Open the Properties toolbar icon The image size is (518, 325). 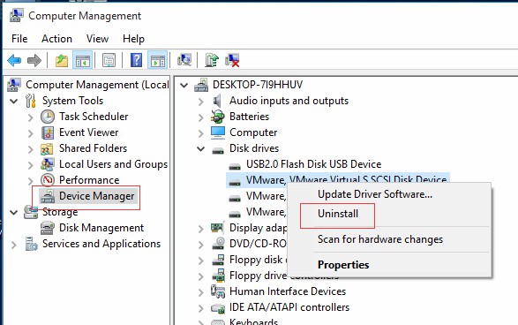point(109,60)
